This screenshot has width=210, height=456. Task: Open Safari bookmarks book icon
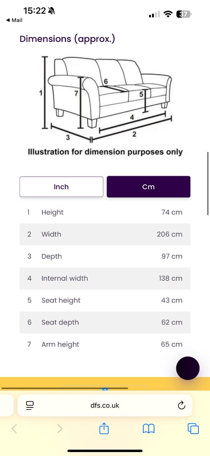tap(149, 429)
